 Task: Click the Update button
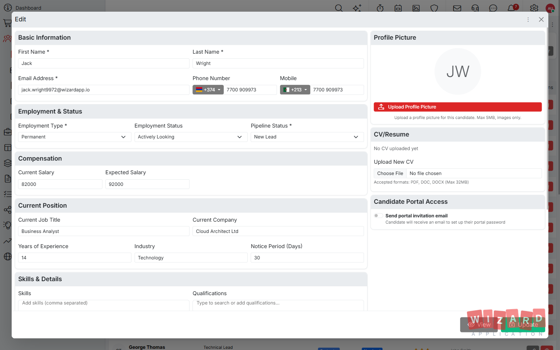tap(523, 325)
